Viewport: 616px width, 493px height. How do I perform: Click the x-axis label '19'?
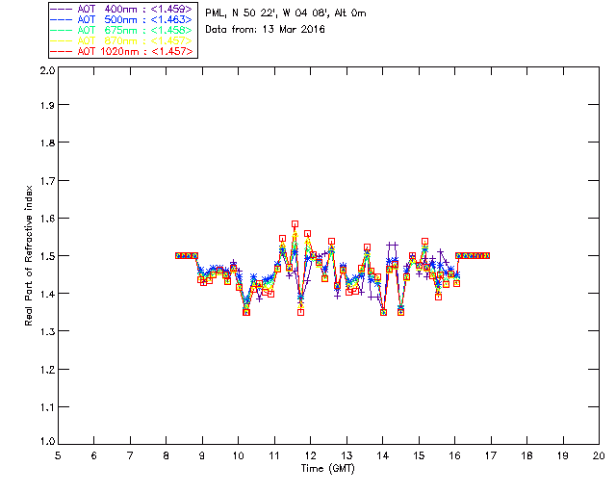(563, 455)
